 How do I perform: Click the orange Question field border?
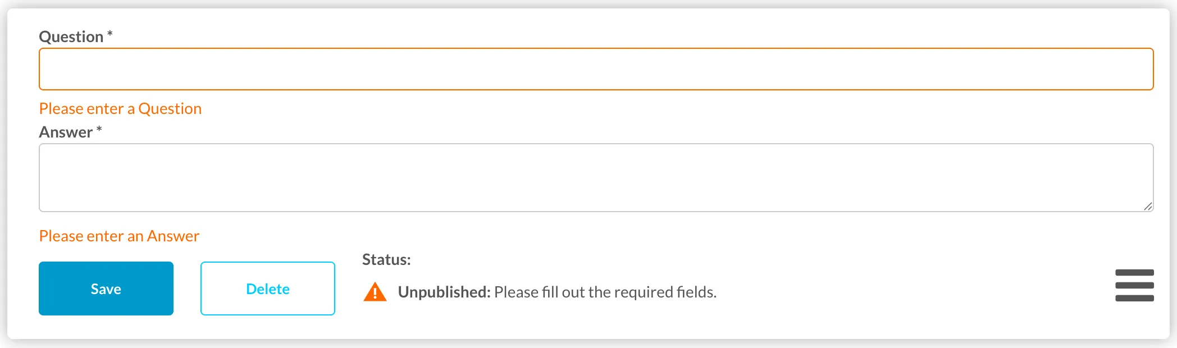(596, 49)
